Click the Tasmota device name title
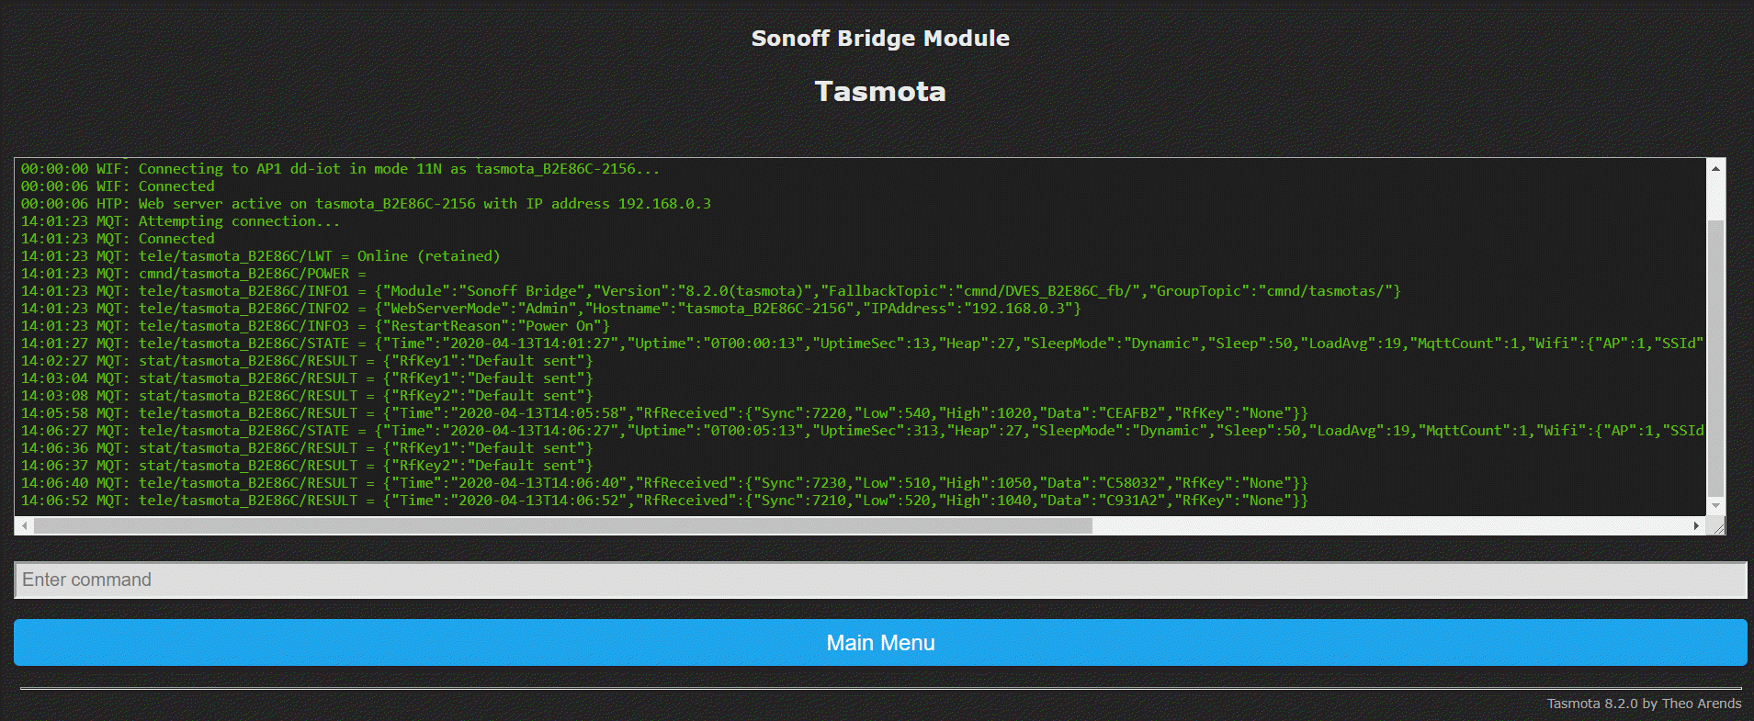 879,92
